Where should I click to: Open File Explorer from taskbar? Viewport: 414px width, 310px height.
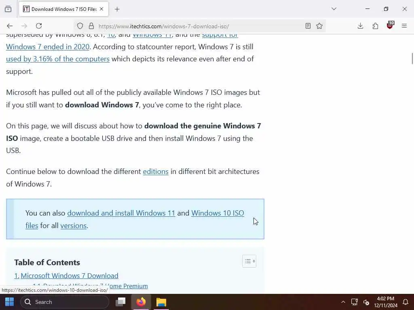tap(161, 302)
